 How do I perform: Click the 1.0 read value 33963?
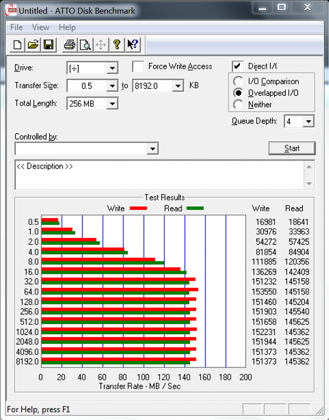[x=299, y=232]
